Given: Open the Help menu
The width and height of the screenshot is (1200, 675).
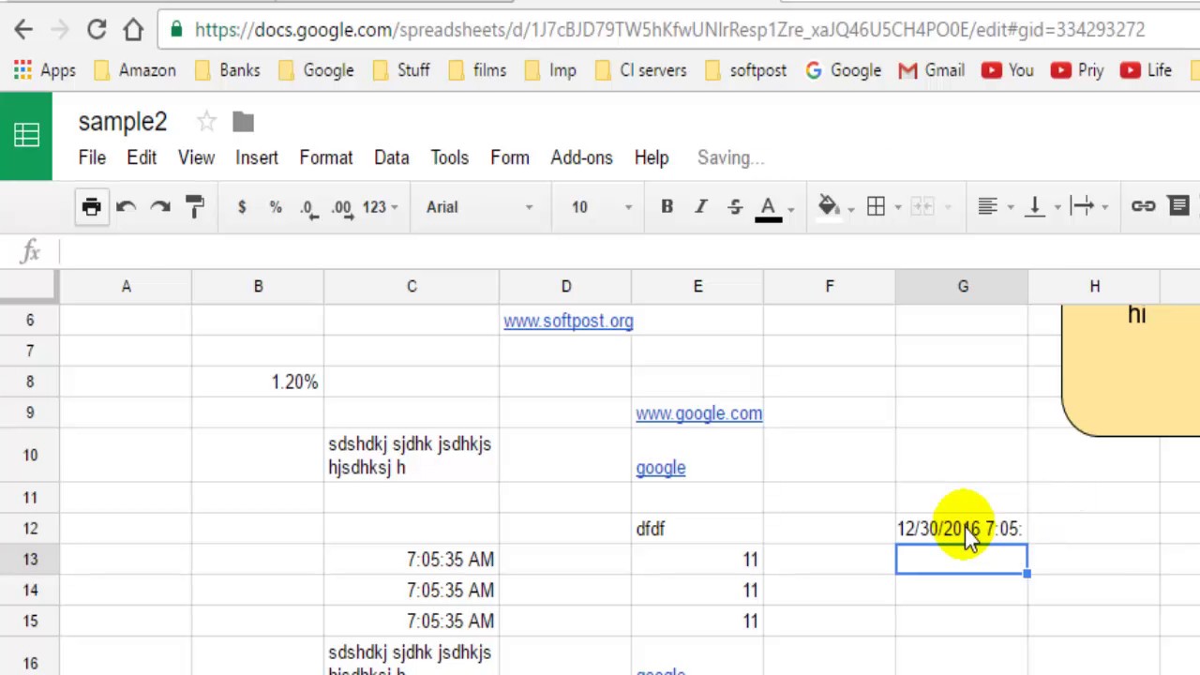Looking at the screenshot, I should (x=651, y=157).
